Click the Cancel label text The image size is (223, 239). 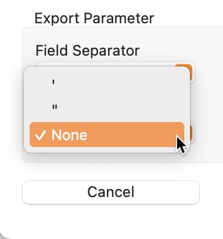[x=111, y=192]
